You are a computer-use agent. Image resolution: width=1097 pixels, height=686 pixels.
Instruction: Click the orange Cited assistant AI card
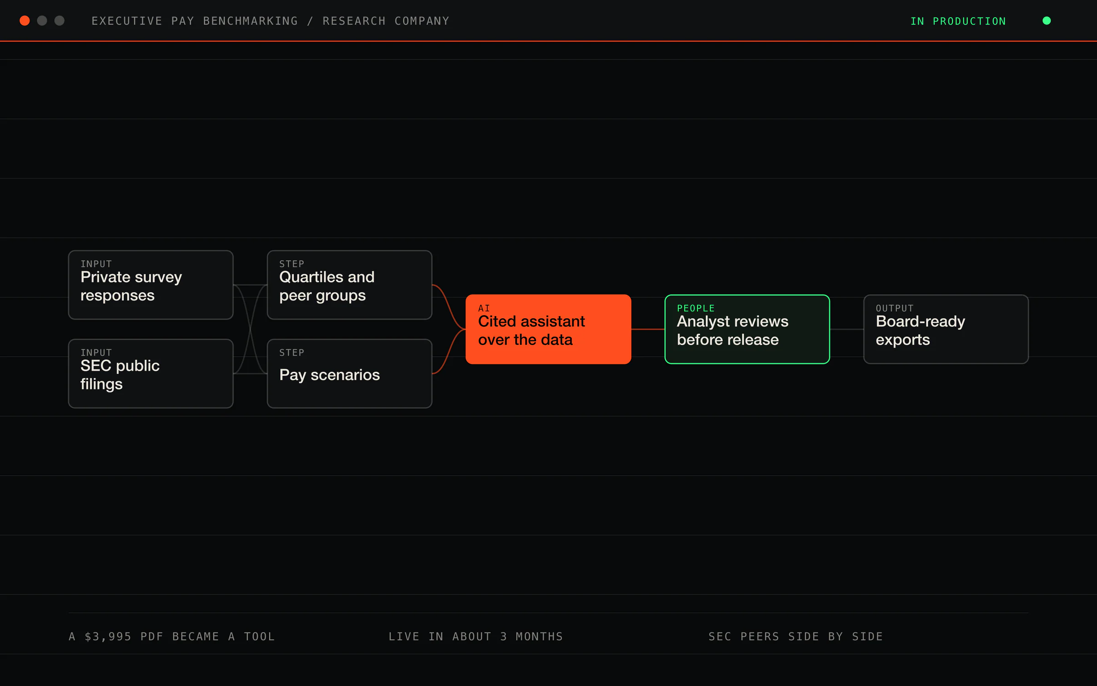point(548,329)
